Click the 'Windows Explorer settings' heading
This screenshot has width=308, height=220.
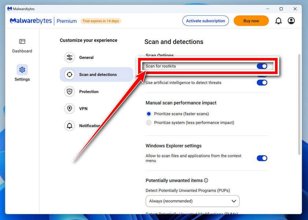(174, 146)
